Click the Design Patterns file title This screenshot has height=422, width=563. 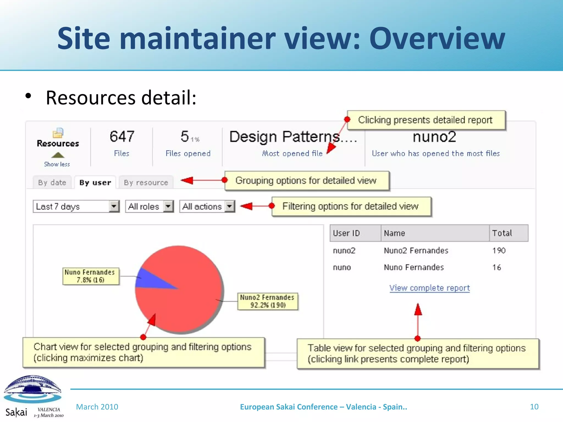pos(293,137)
